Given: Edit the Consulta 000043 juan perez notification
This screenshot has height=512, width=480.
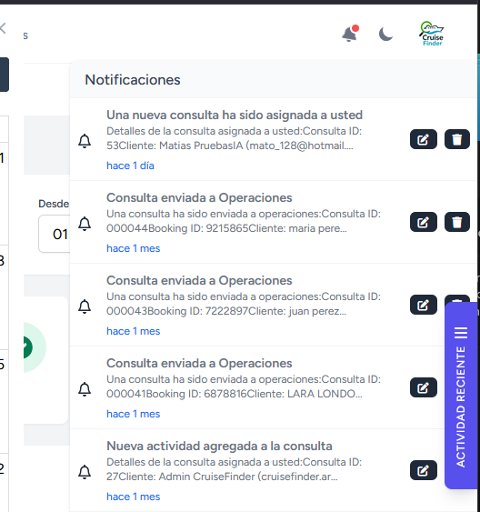Looking at the screenshot, I should tap(424, 305).
